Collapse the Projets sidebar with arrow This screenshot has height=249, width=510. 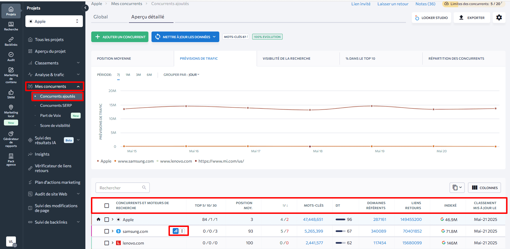(85, 8)
